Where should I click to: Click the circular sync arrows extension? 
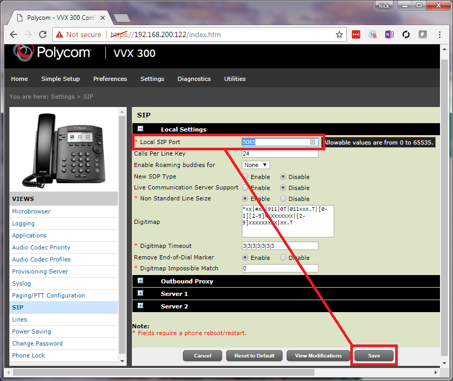[406, 35]
